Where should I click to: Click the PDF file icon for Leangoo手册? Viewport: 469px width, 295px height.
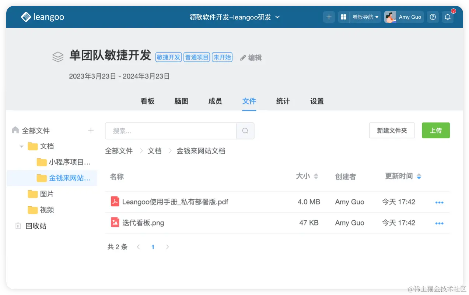(x=115, y=202)
